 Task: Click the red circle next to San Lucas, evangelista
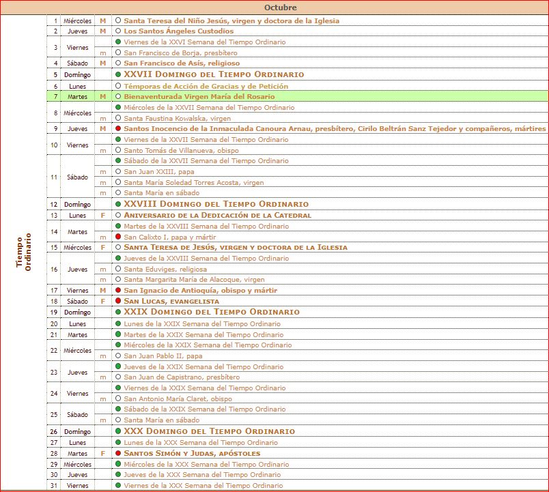pos(119,301)
